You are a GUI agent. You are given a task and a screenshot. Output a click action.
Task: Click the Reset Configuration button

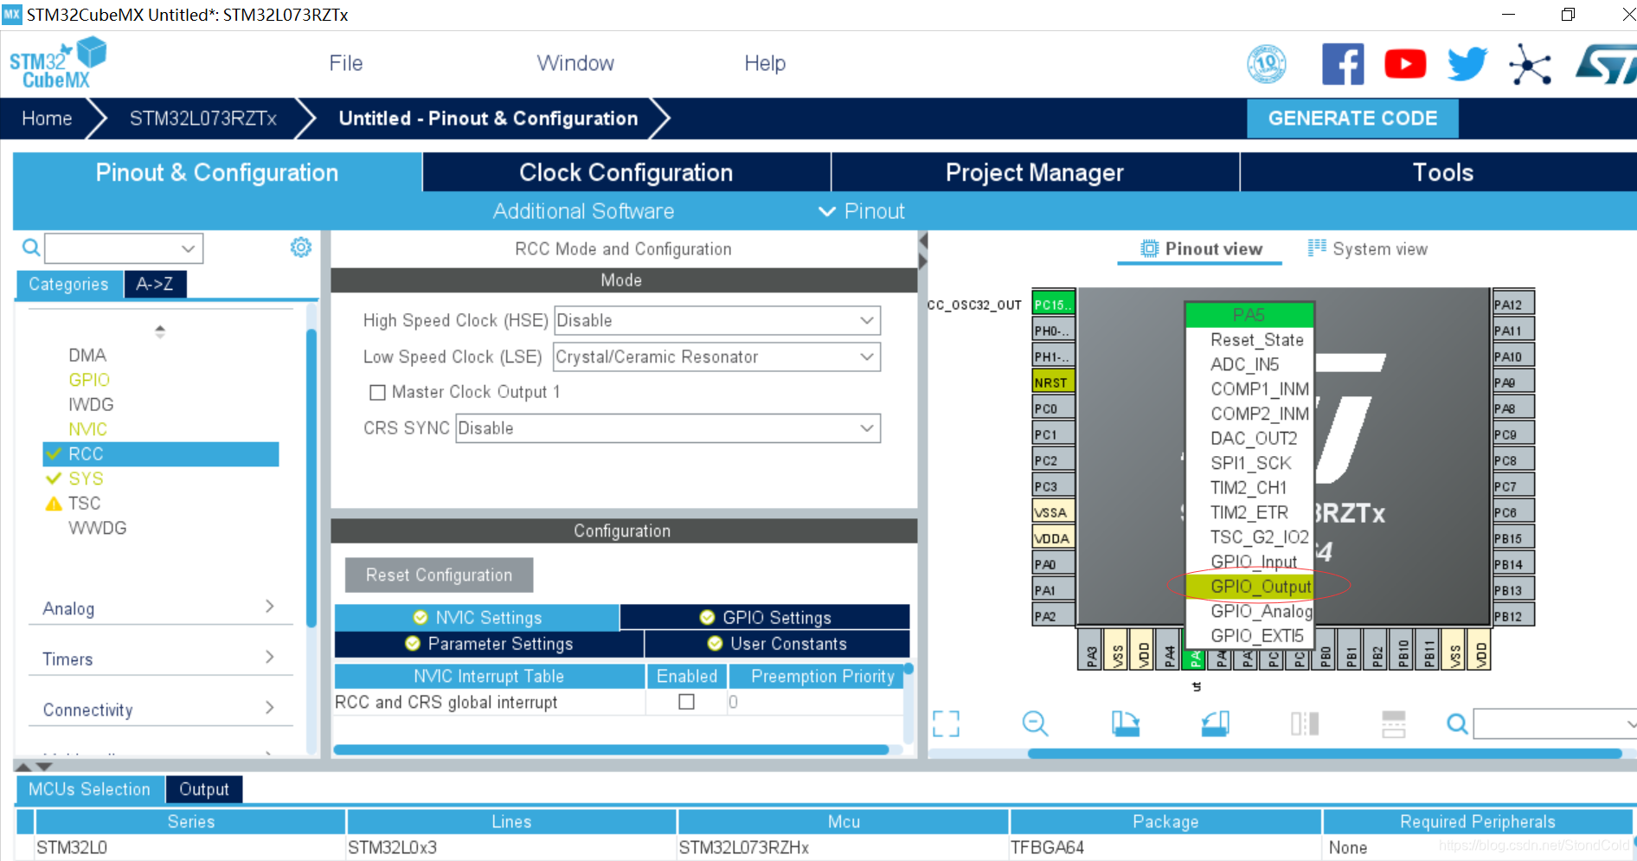click(439, 575)
